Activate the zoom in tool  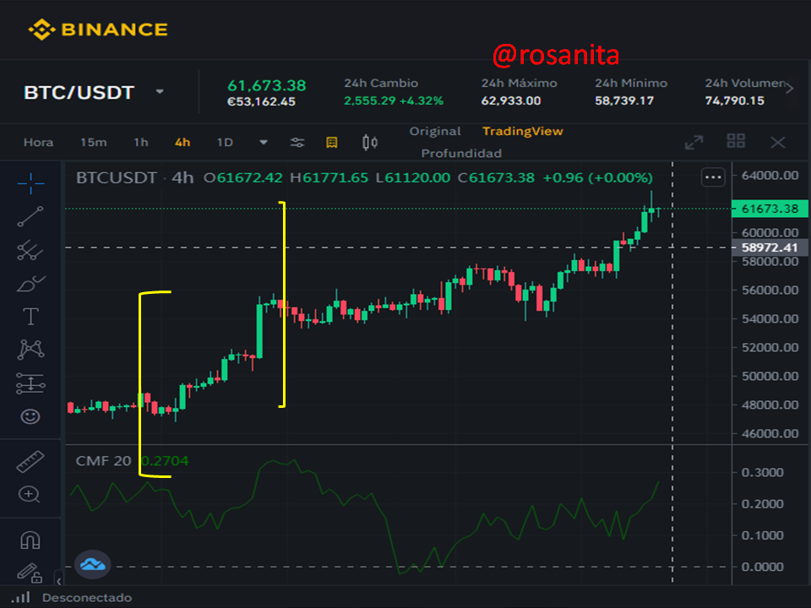coord(30,494)
